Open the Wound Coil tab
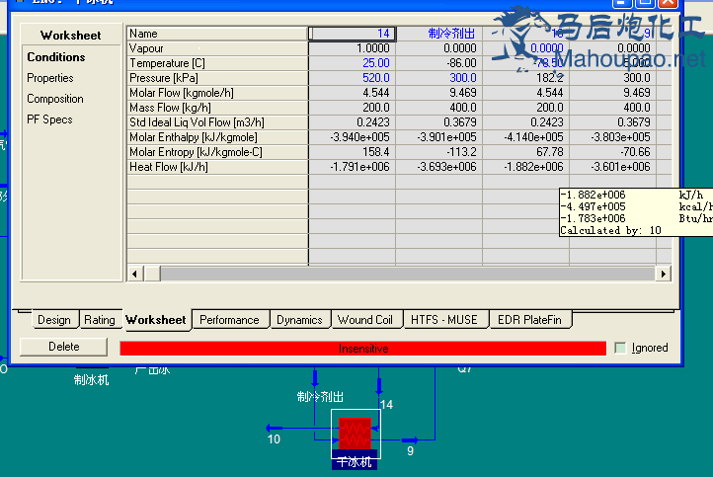This screenshot has width=713, height=477. coord(364,320)
